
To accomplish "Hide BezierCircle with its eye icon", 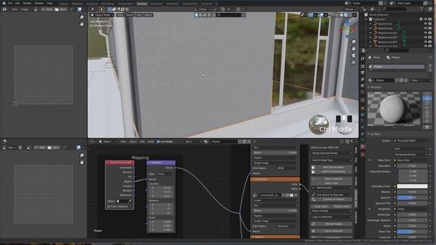I will [x=425, y=24].
